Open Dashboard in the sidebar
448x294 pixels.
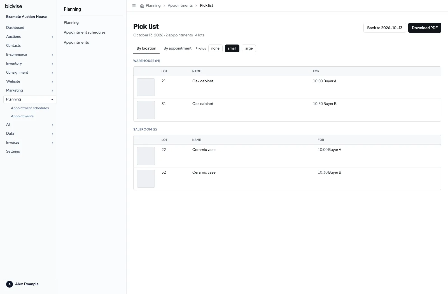pyautogui.click(x=15, y=28)
